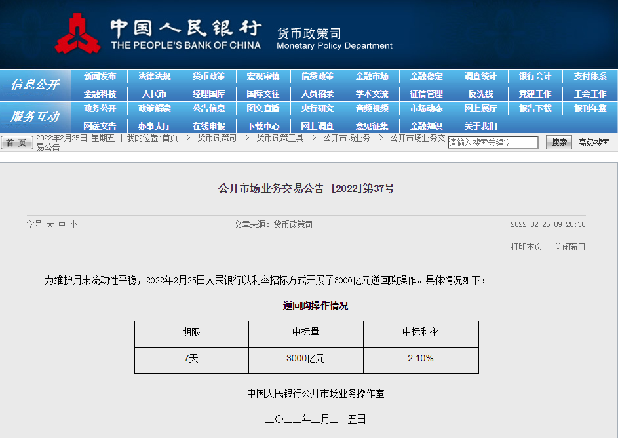Screen dimensions: 618x438
Task: Open 报告下载 in service menu
Action: 535,109
